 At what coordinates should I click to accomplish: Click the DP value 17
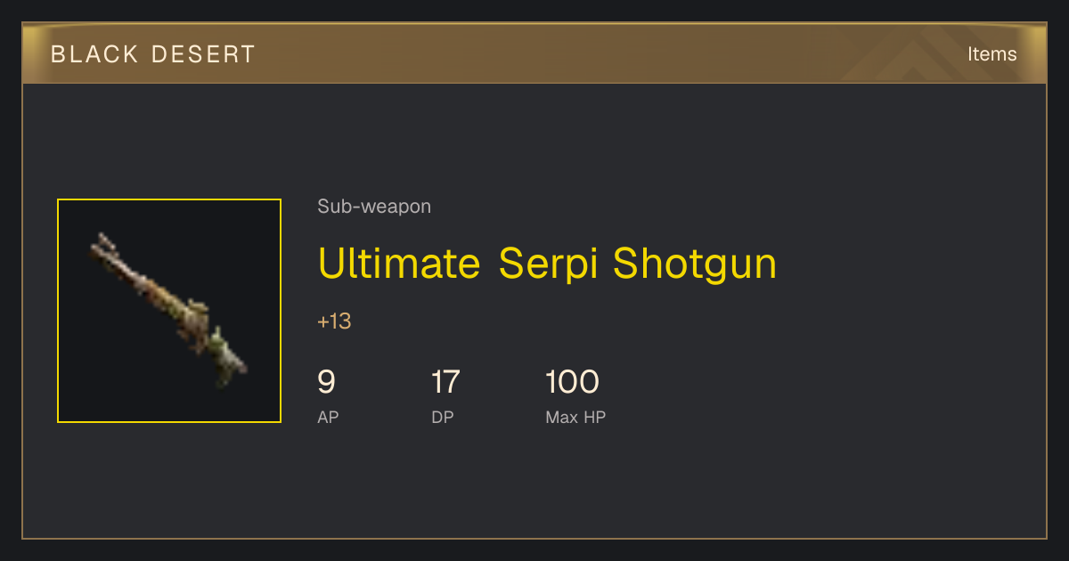(x=445, y=382)
